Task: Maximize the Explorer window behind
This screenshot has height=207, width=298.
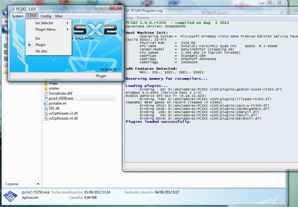Action: click(270, 2)
